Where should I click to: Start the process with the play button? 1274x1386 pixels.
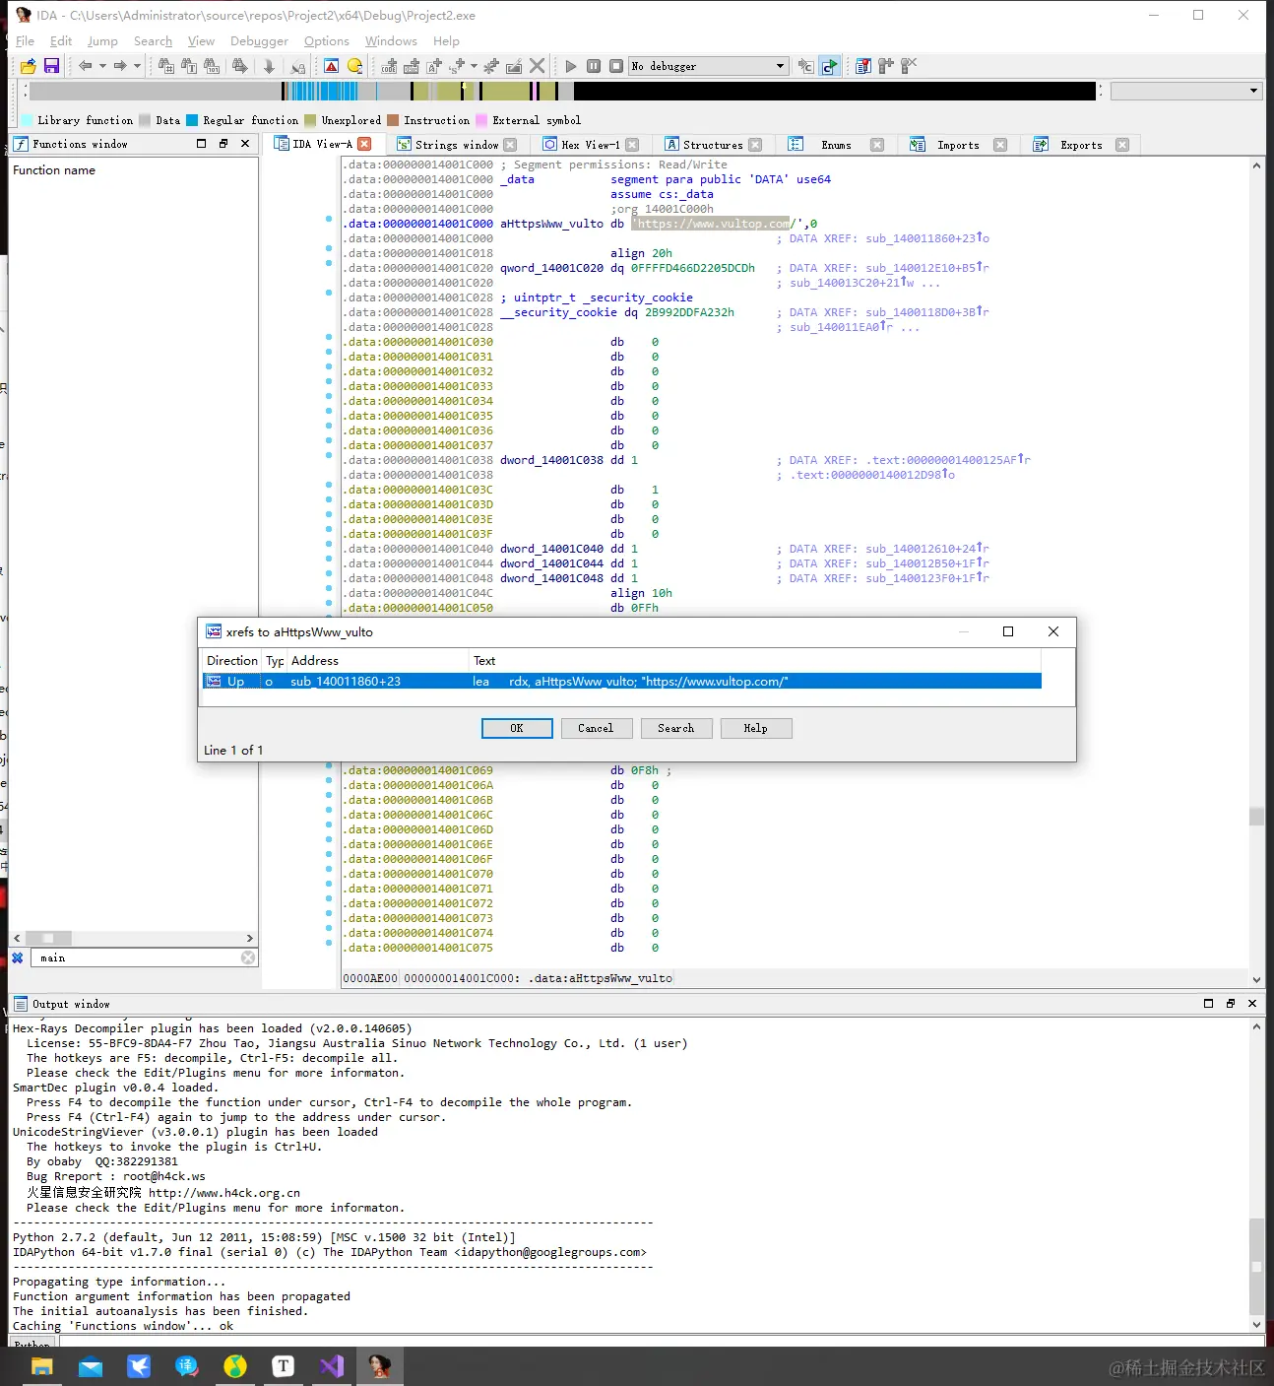coord(571,66)
